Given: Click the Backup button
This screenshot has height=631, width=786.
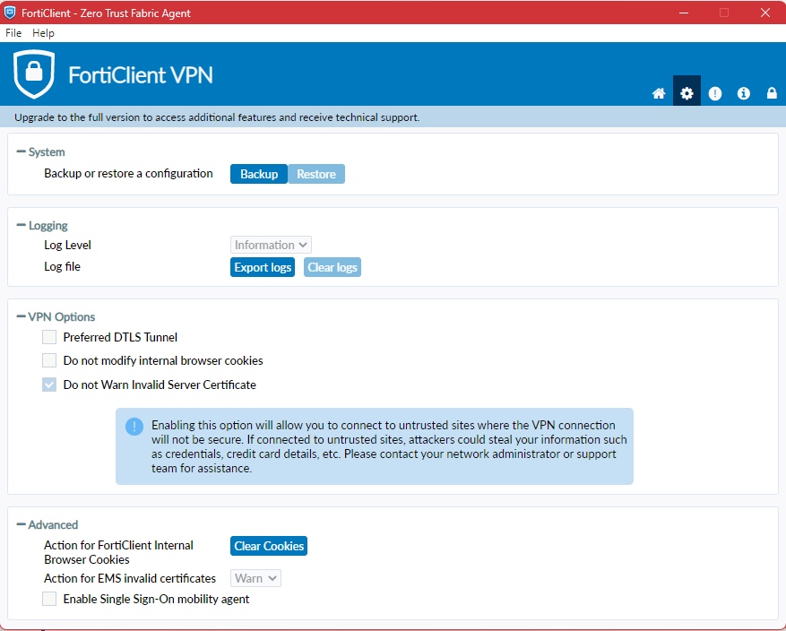Looking at the screenshot, I should [259, 174].
